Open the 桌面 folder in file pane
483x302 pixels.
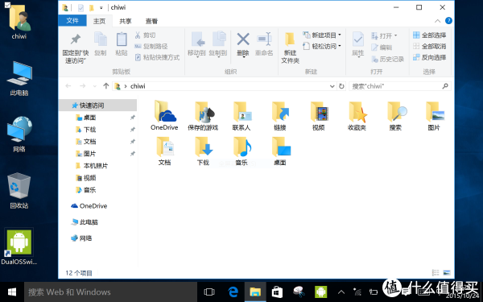(x=280, y=151)
